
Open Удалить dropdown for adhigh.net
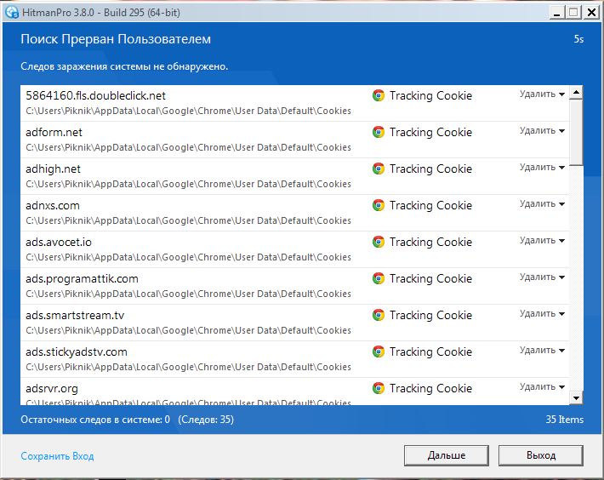coord(542,167)
